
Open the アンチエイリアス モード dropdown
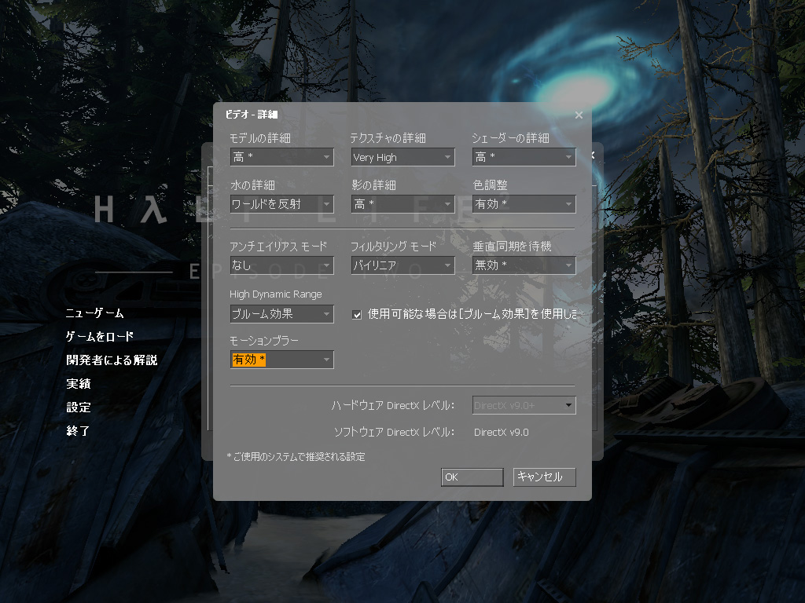pos(282,265)
